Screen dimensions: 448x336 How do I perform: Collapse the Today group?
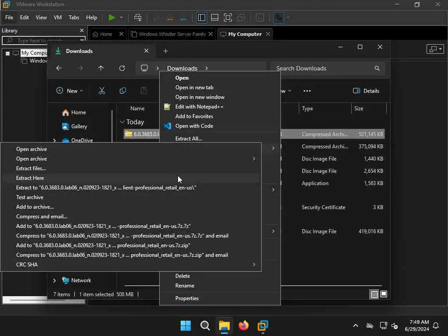(x=122, y=122)
